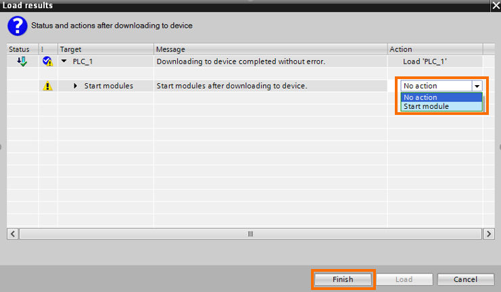501x292 pixels.
Task: Click the Finish button
Action: (343, 280)
